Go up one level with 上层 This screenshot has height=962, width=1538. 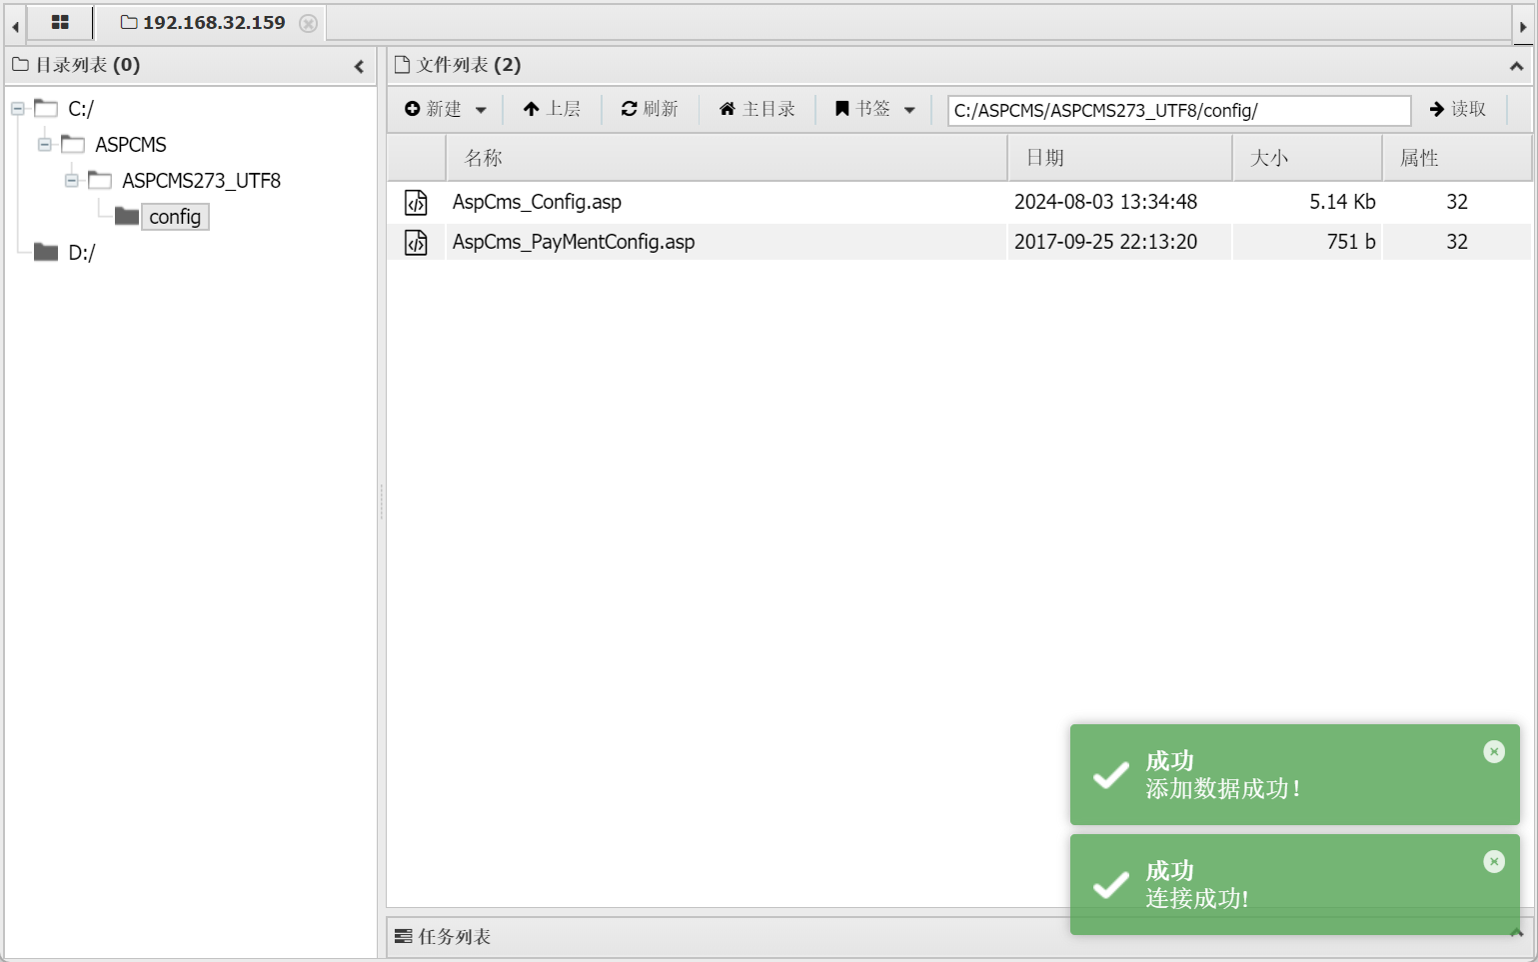tap(552, 109)
